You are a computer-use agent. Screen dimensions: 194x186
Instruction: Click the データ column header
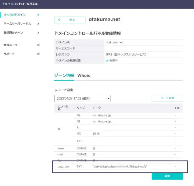tap(97, 108)
